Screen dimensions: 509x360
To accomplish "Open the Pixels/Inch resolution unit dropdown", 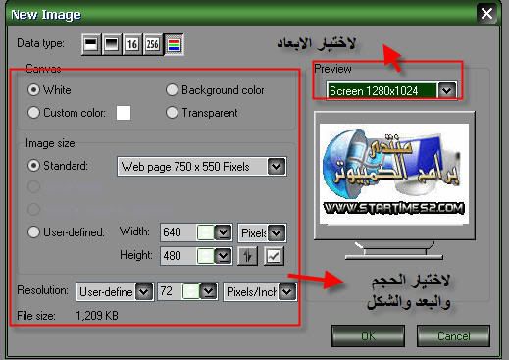I will point(287,291).
